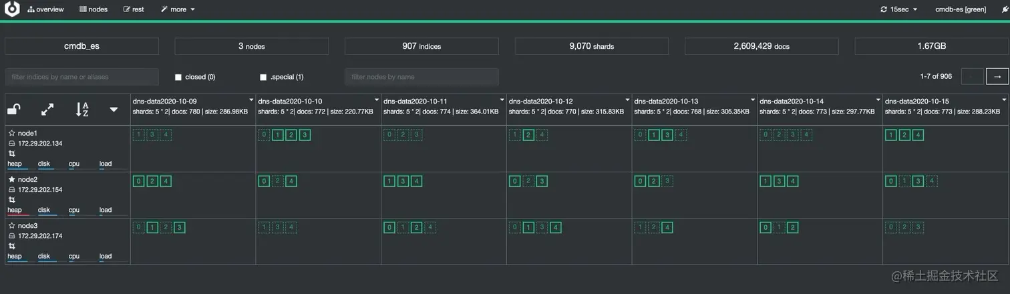Focus the filter indices by name field
The width and height of the screenshot is (1010, 294).
point(81,77)
